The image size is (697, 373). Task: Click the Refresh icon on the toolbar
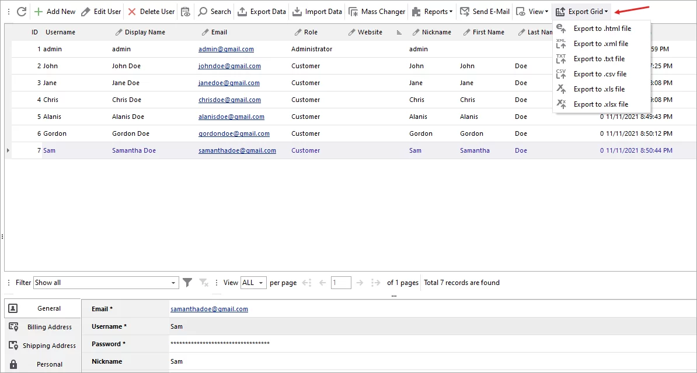pos(21,11)
